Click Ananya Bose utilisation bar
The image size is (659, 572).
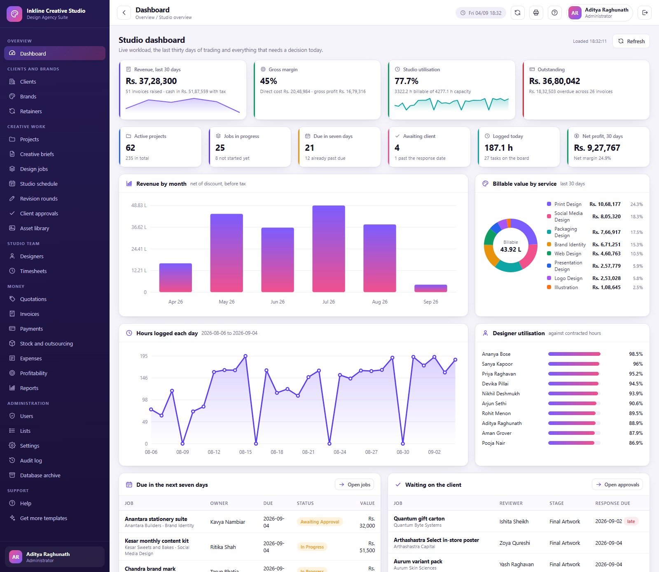[x=574, y=354]
